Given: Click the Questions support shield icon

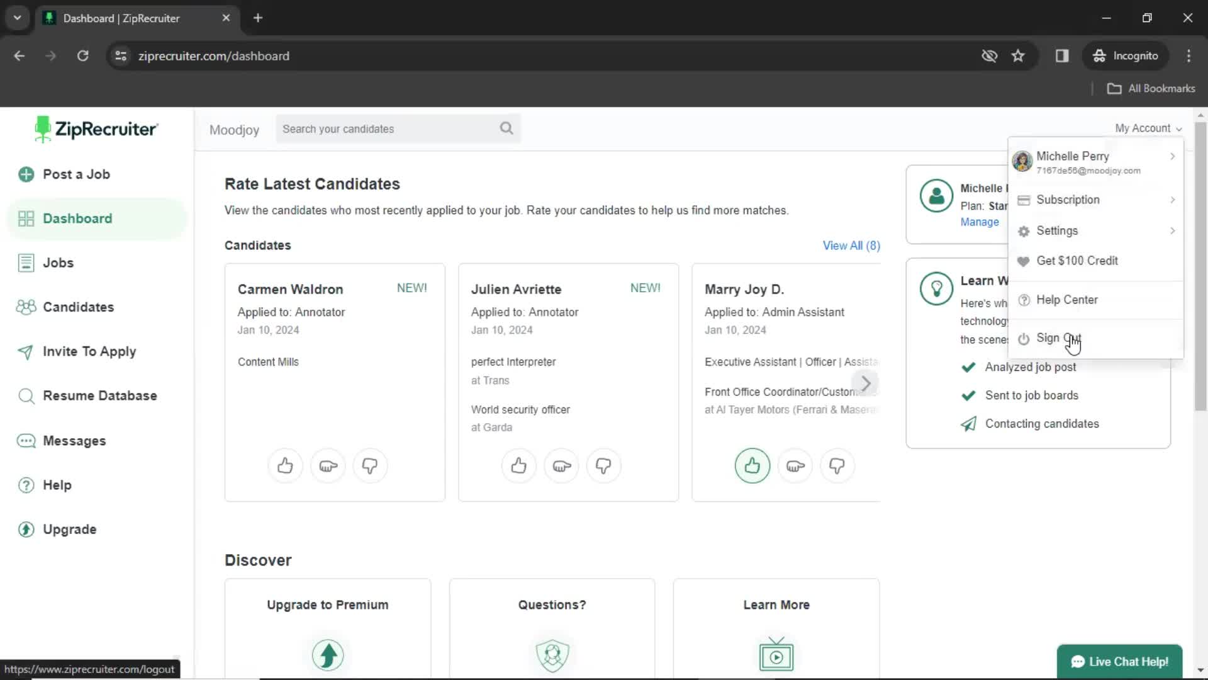Looking at the screenshot, I should coord(552,655).
